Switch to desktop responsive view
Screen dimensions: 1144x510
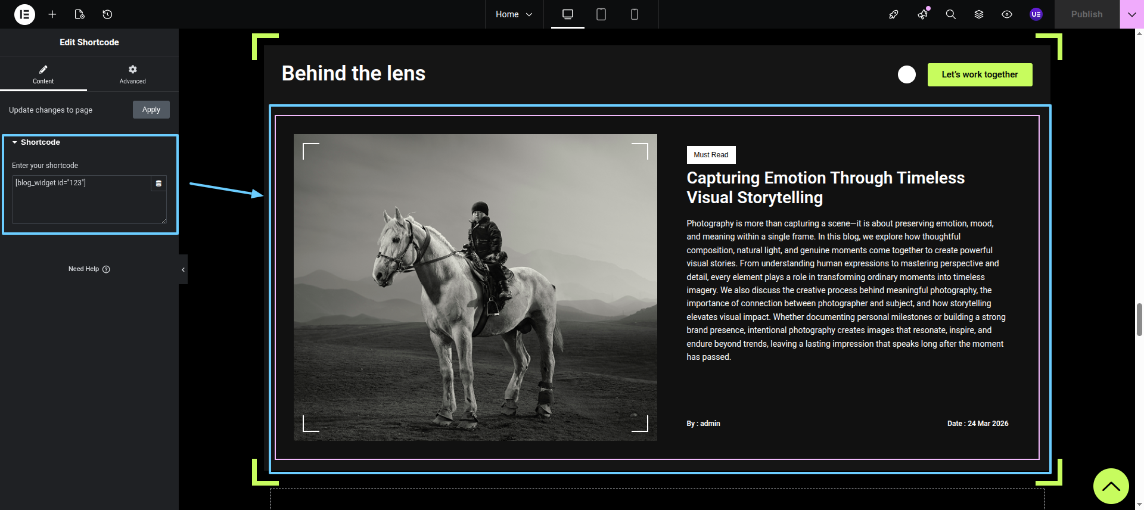[x=567, y=14]
